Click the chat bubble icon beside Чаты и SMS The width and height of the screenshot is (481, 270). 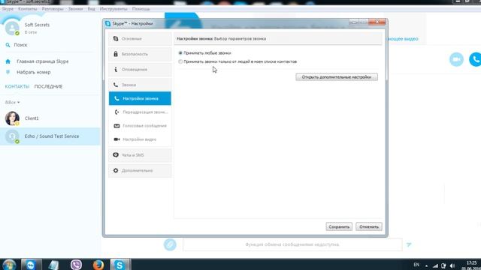[116, 155]
